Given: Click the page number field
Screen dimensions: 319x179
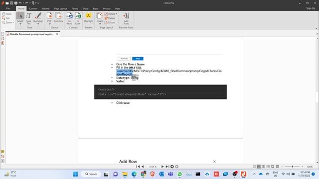Looking at the screenshot, I should click(x=153, y=167).
